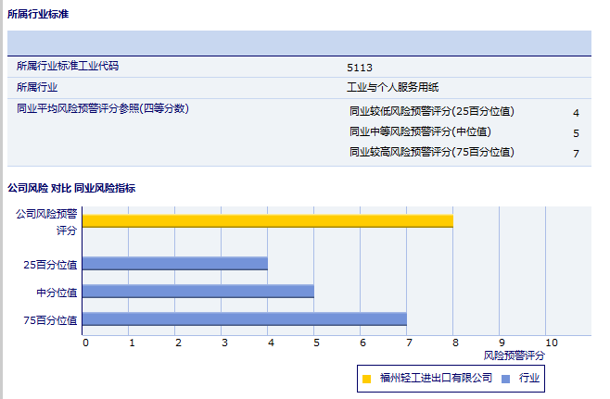
Task: Click the 同业较低风险预警评分(25百分位值) text
Action: coord(431,112)
